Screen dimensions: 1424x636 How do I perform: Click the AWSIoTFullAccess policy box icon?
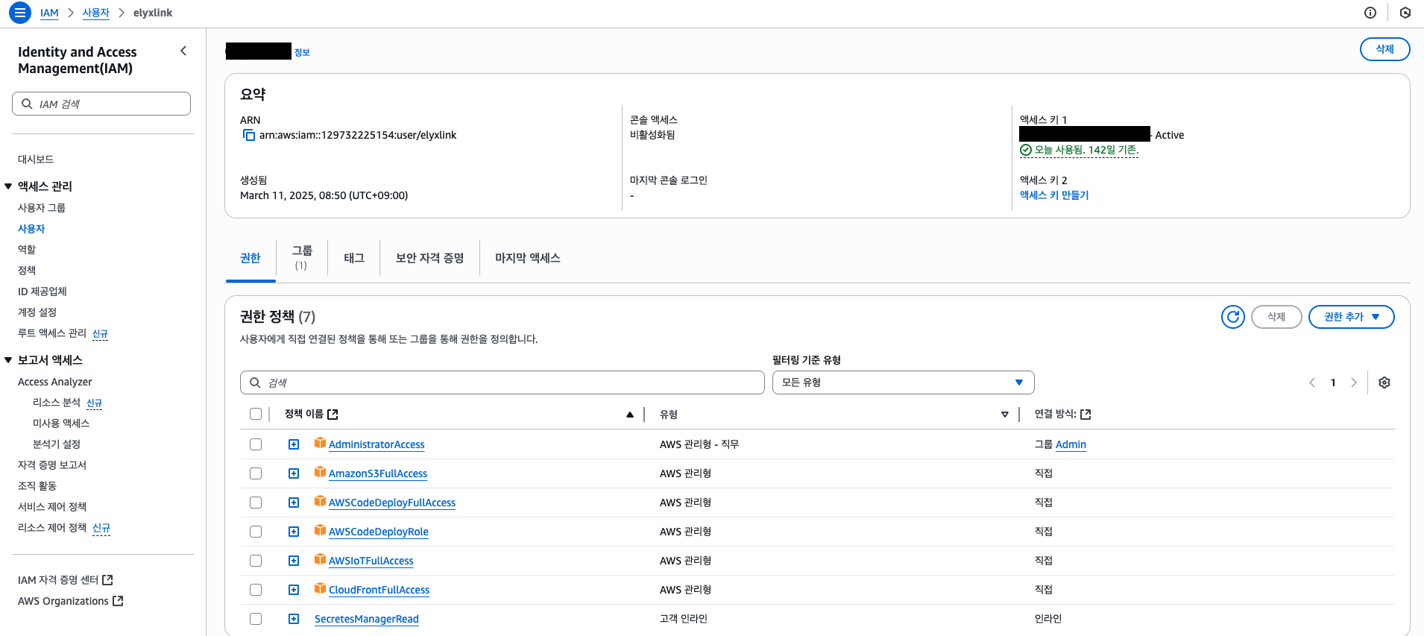pos(320,559)
